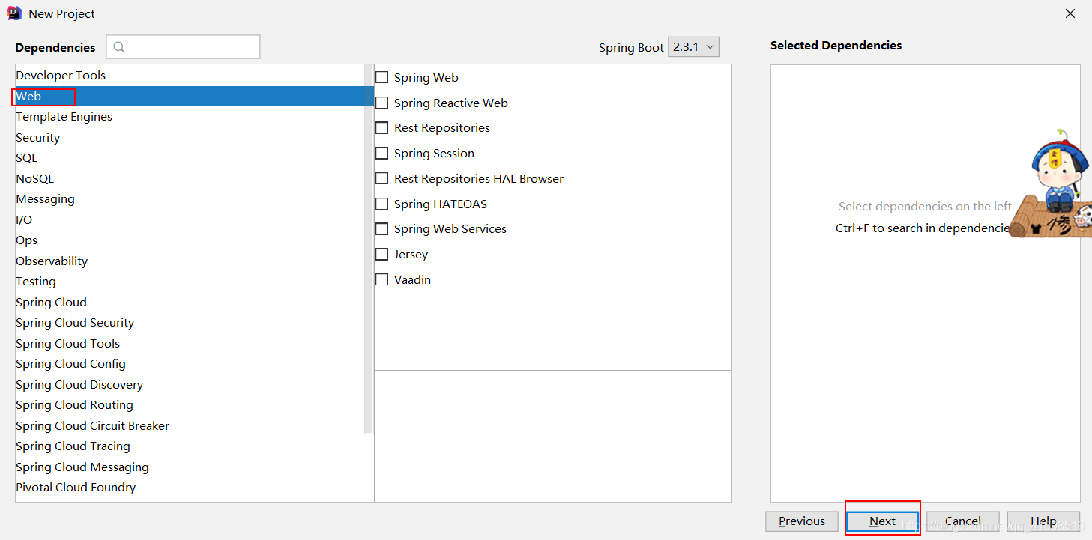
Task: Open the Messaging category
Action: click(190, 199)
